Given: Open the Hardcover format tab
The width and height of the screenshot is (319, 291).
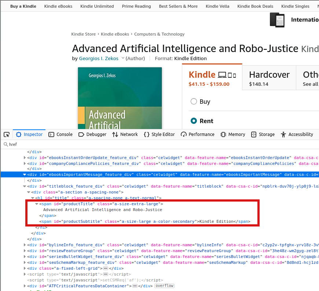Looking at the screenshot, I should point(269,78).
